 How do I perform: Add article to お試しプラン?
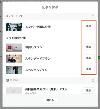tap(89, 47)
